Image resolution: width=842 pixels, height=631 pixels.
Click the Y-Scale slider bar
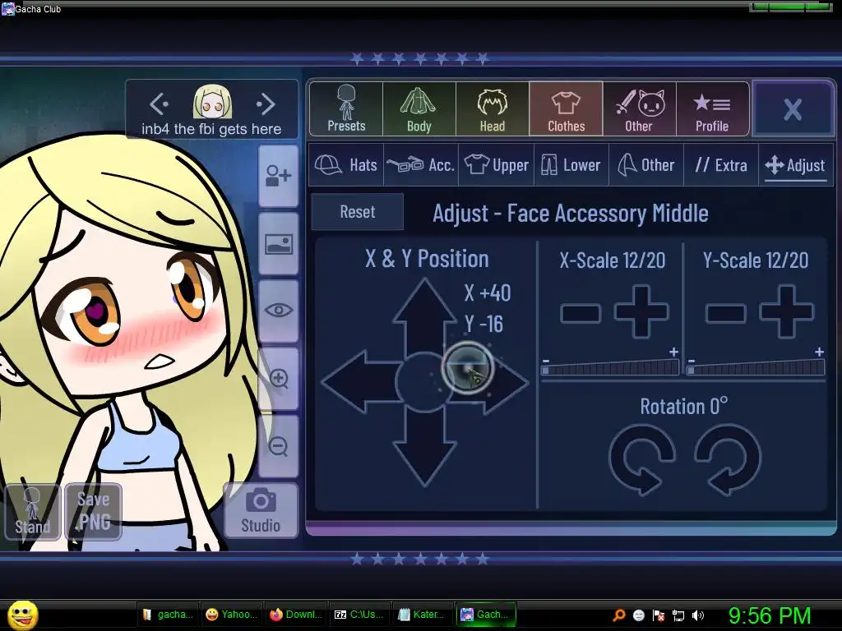pyautogui.click(x=756, y=368)
